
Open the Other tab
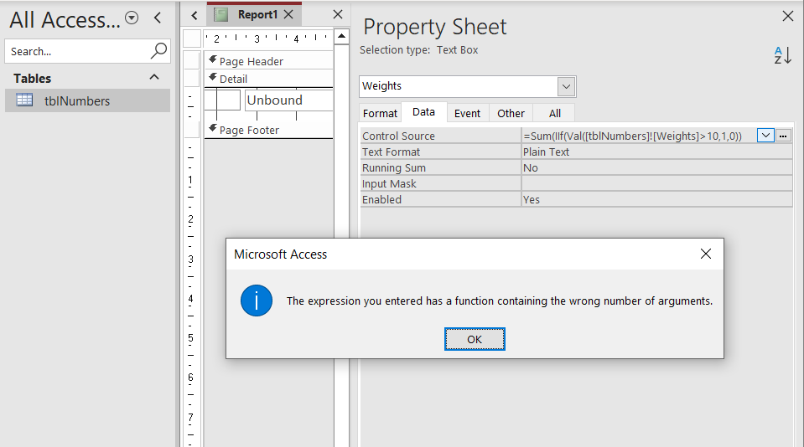tap(511, 113)
